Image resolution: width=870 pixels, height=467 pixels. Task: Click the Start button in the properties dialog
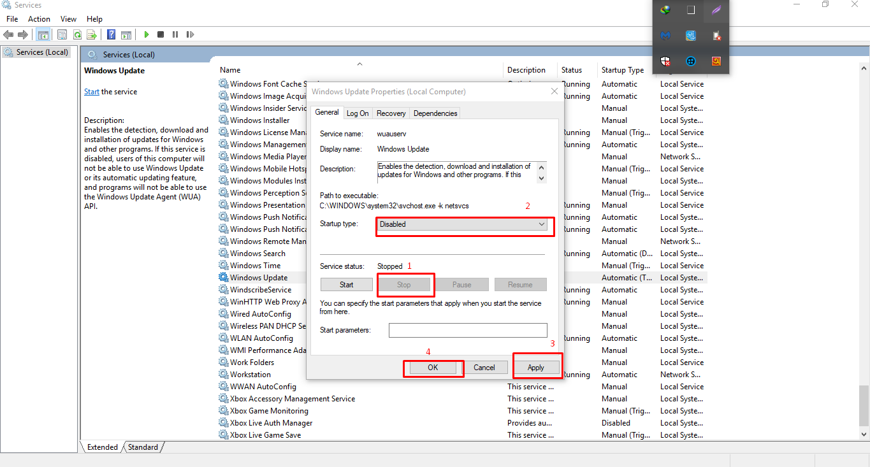pos(347,285)
